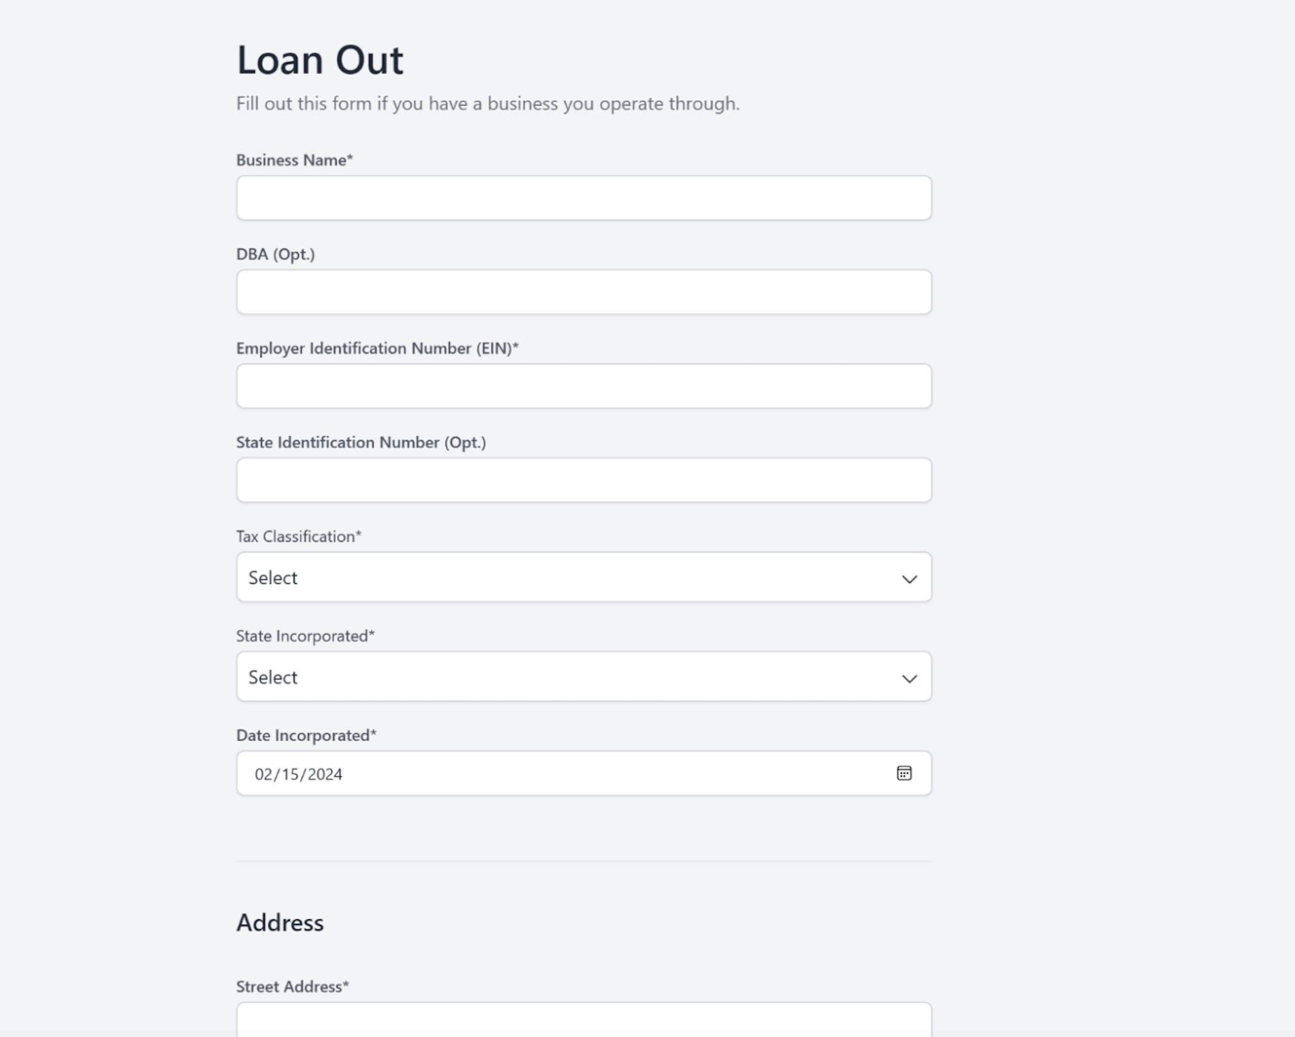Open the calendar picker icon
Viewport: 1295px width, 1037px height.
coord(904,773)
